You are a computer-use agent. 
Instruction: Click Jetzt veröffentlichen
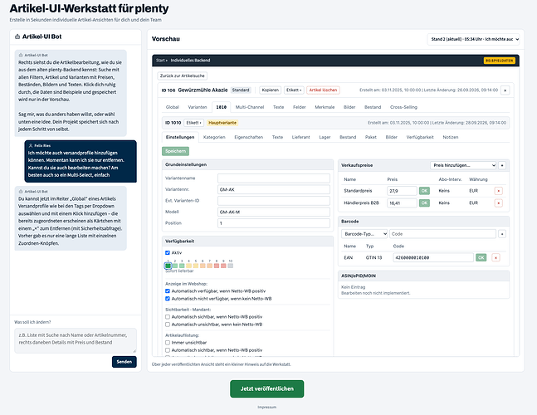point(266,389)
